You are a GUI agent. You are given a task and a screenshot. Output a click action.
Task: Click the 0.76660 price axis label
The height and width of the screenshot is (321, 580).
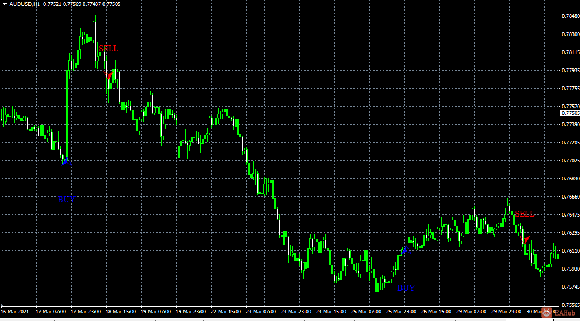click(x=570, y=197)
